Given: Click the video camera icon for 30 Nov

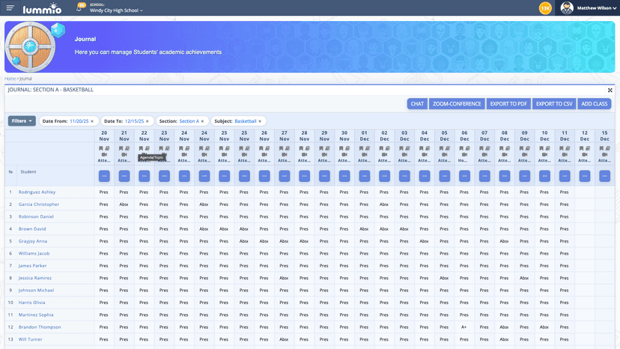Looking at the screenshot, I should coord(344,154).
